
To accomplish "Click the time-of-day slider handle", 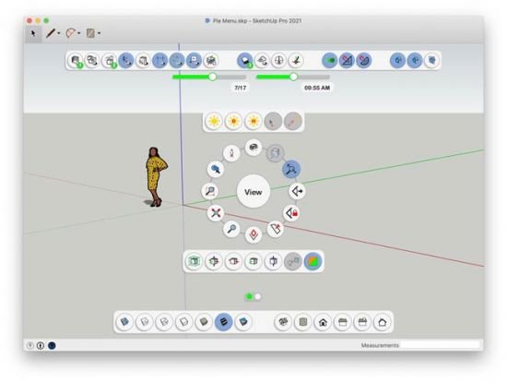I will (293, 77).
